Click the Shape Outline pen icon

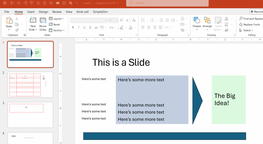click(x=227, y=24)
